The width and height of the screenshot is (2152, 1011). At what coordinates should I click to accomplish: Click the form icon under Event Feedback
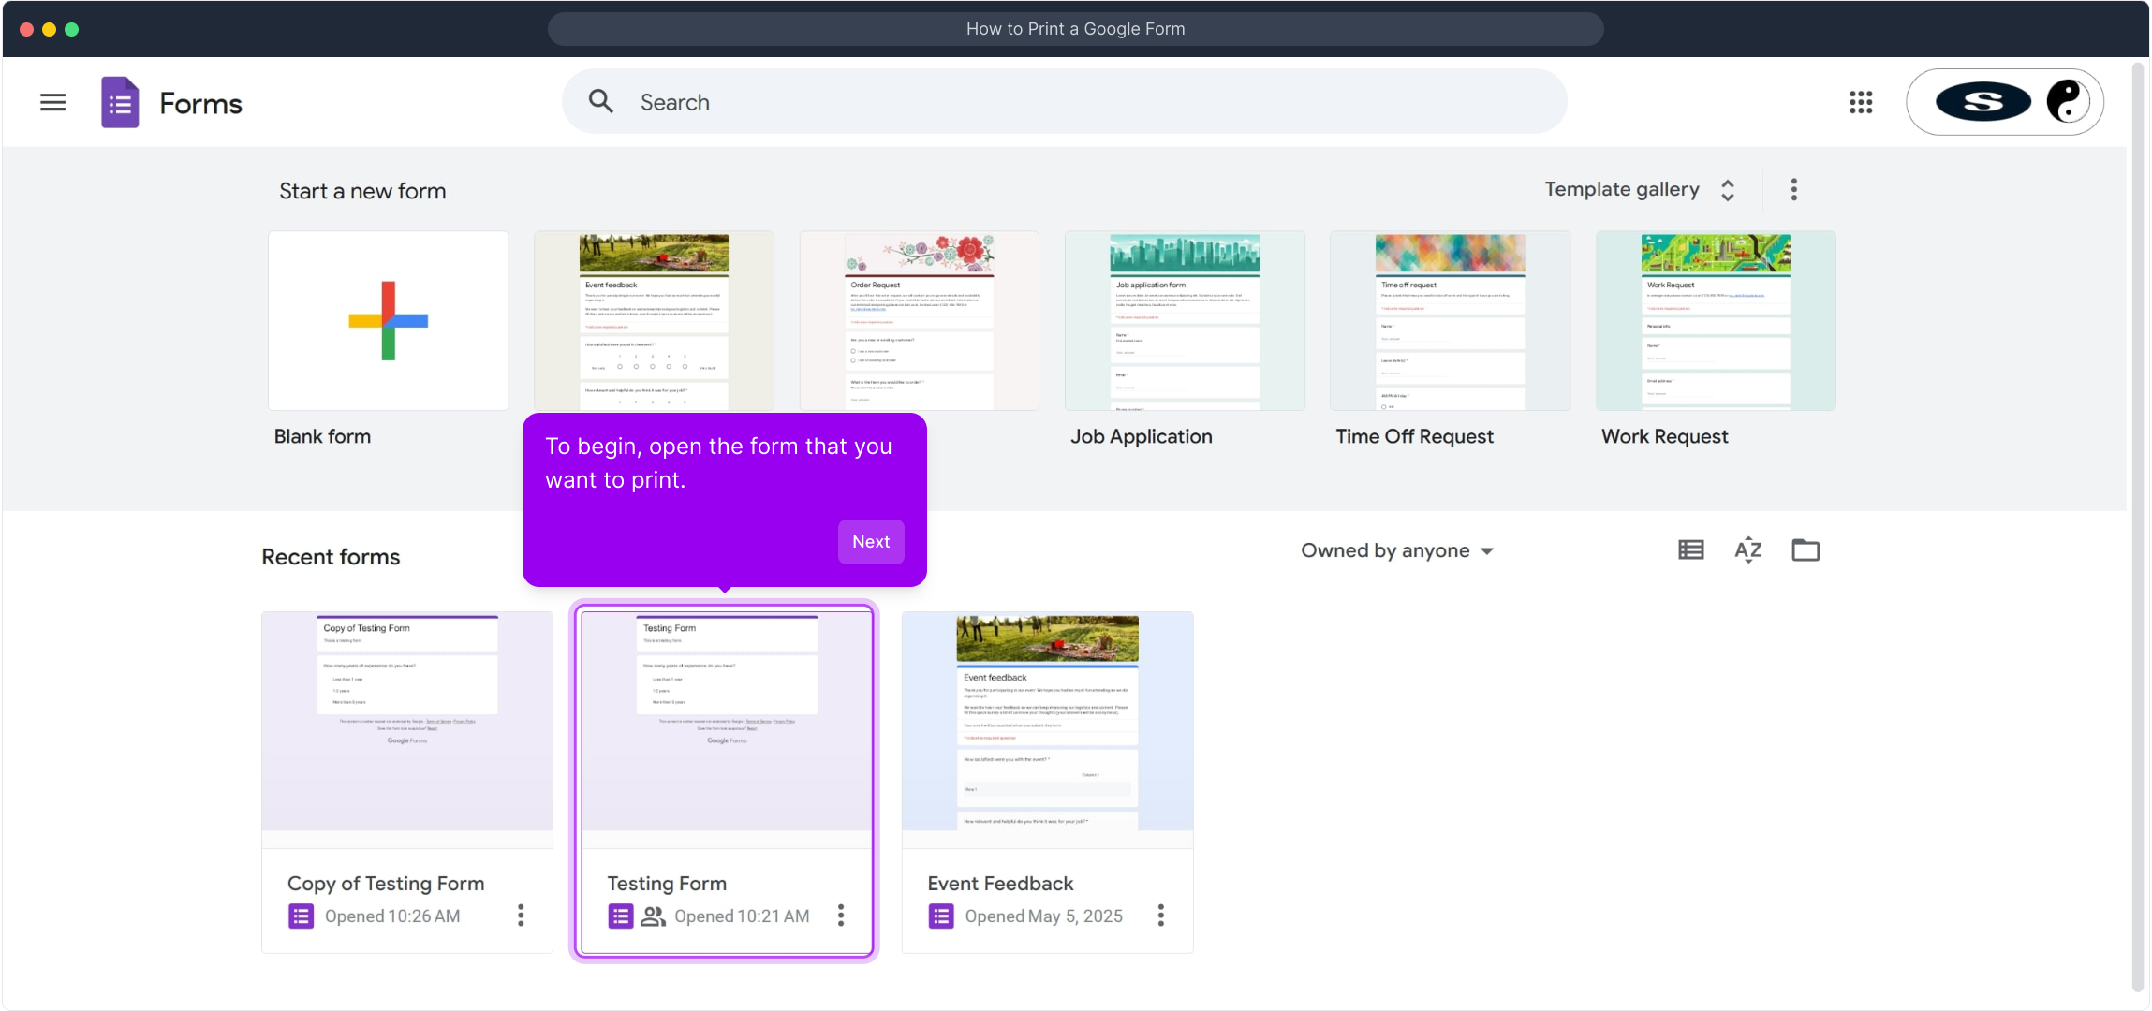941,916
